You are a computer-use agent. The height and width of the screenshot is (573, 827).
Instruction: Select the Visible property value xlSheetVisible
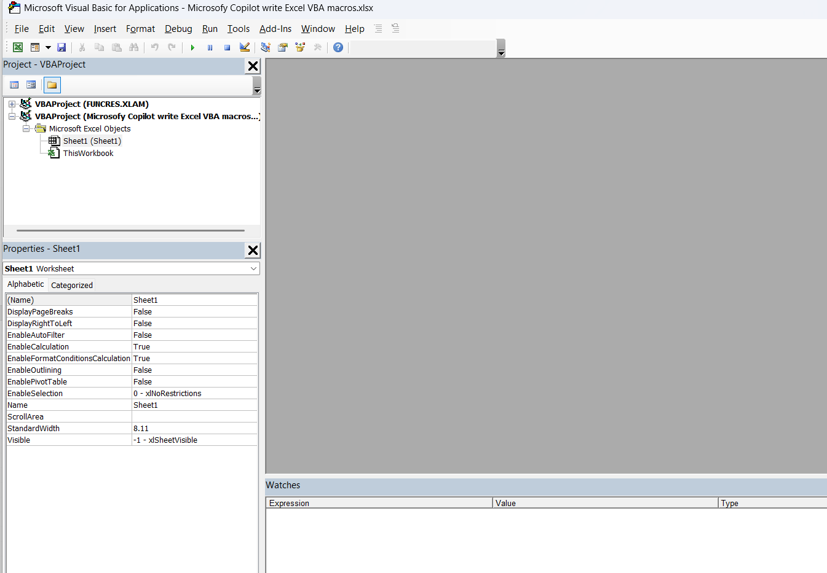pos(194,440)
